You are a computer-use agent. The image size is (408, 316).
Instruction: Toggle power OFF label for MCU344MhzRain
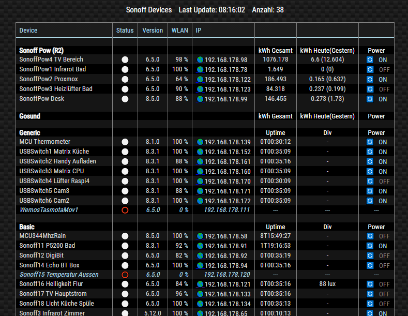[x=384, y=236]
